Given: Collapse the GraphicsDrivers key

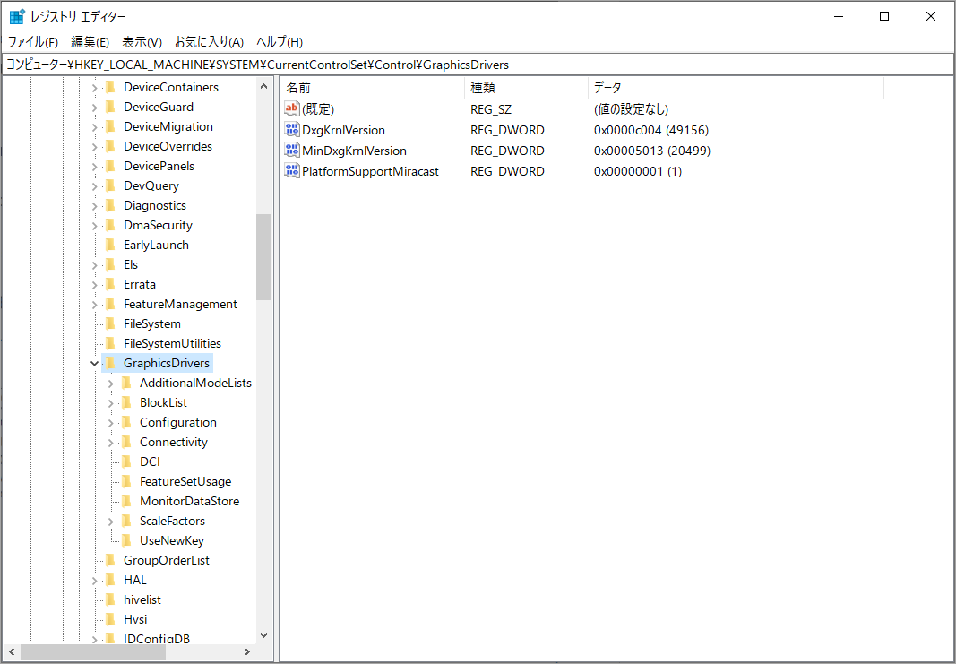Looking at the screenshot, I should tap(94, 363).
